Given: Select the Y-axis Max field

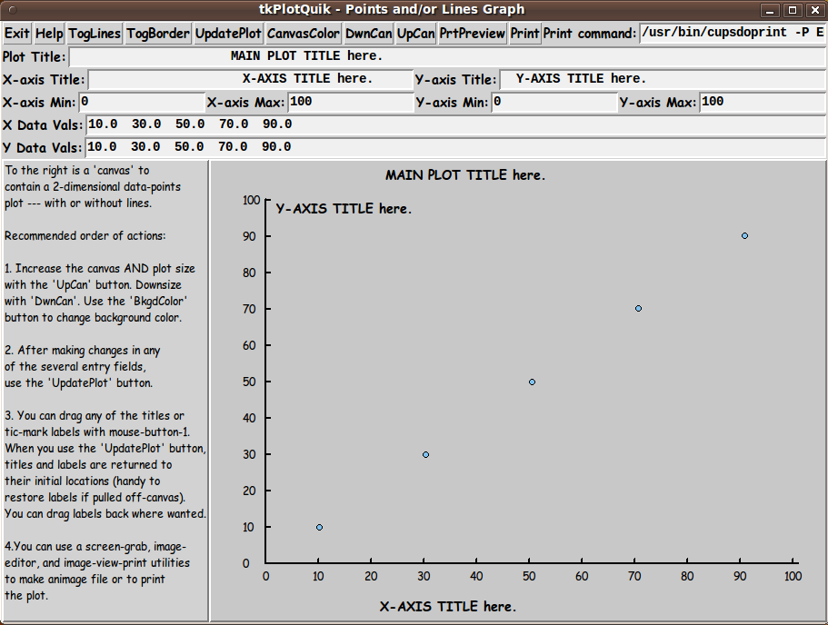Looking at the screenshot, I should [x=763, y=102].
